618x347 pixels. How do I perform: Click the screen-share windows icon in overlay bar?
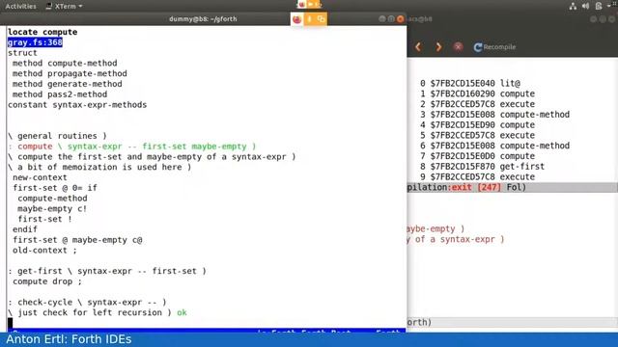(321, 19)
